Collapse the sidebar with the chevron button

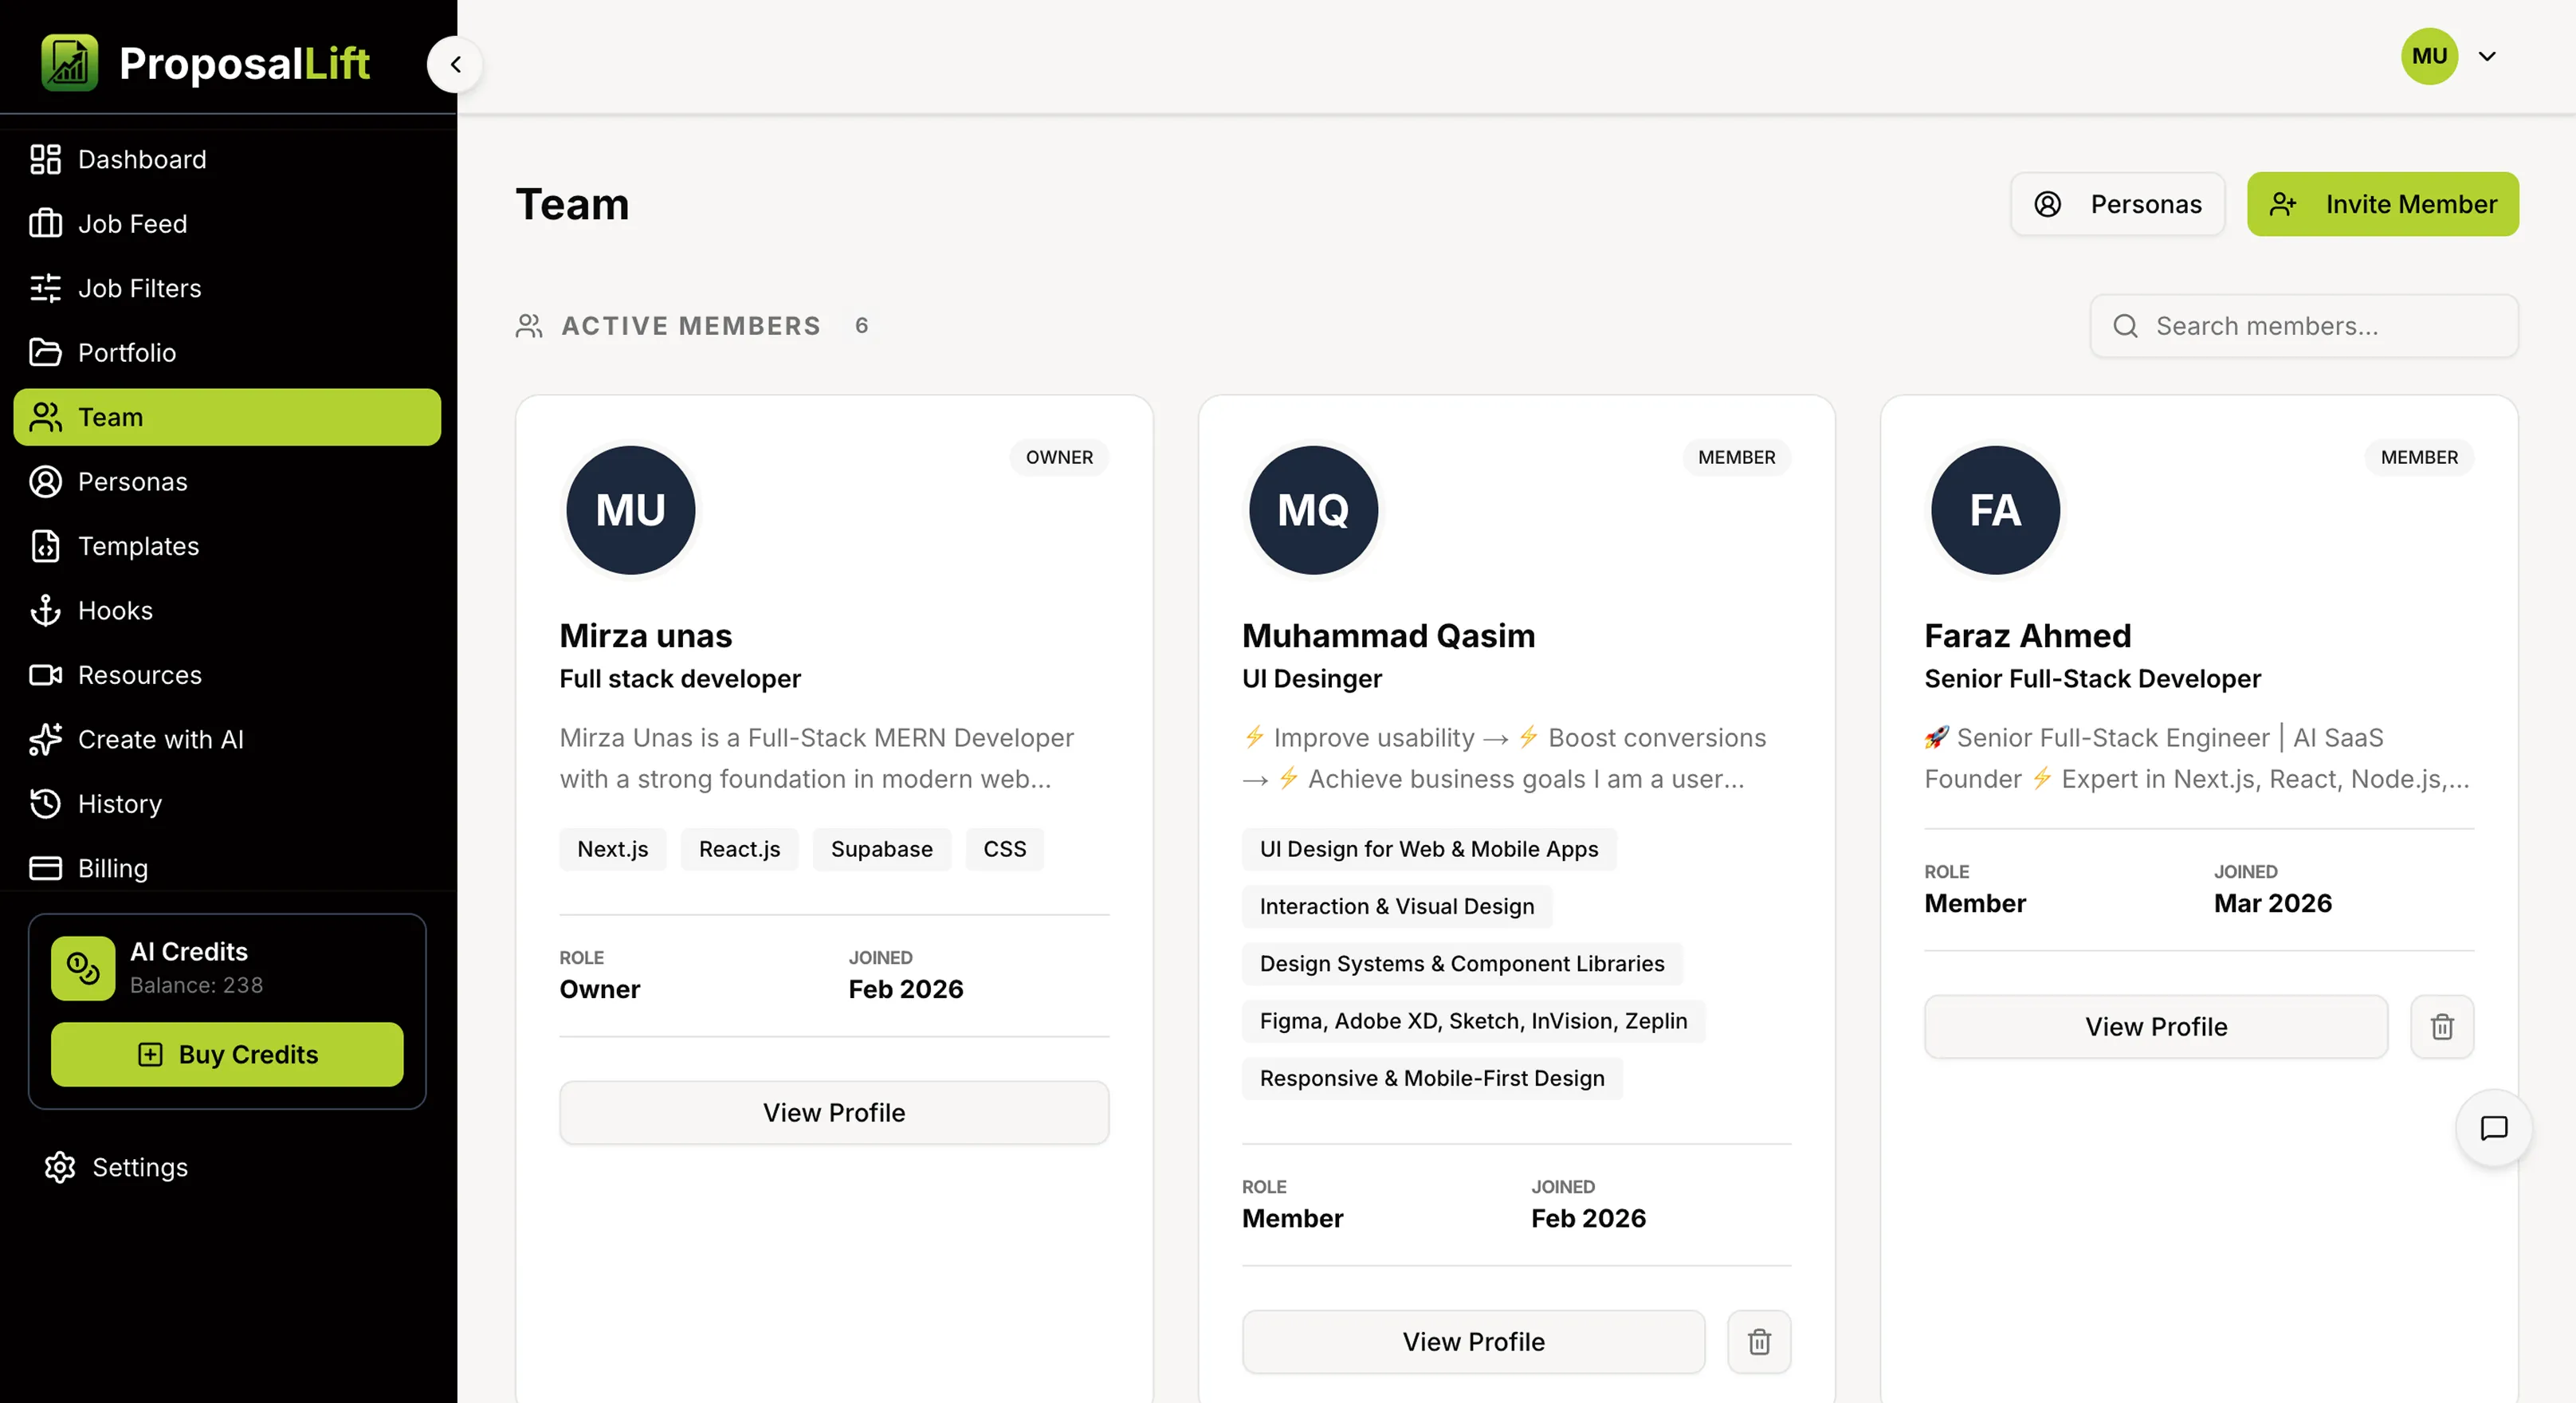point(455,64)
